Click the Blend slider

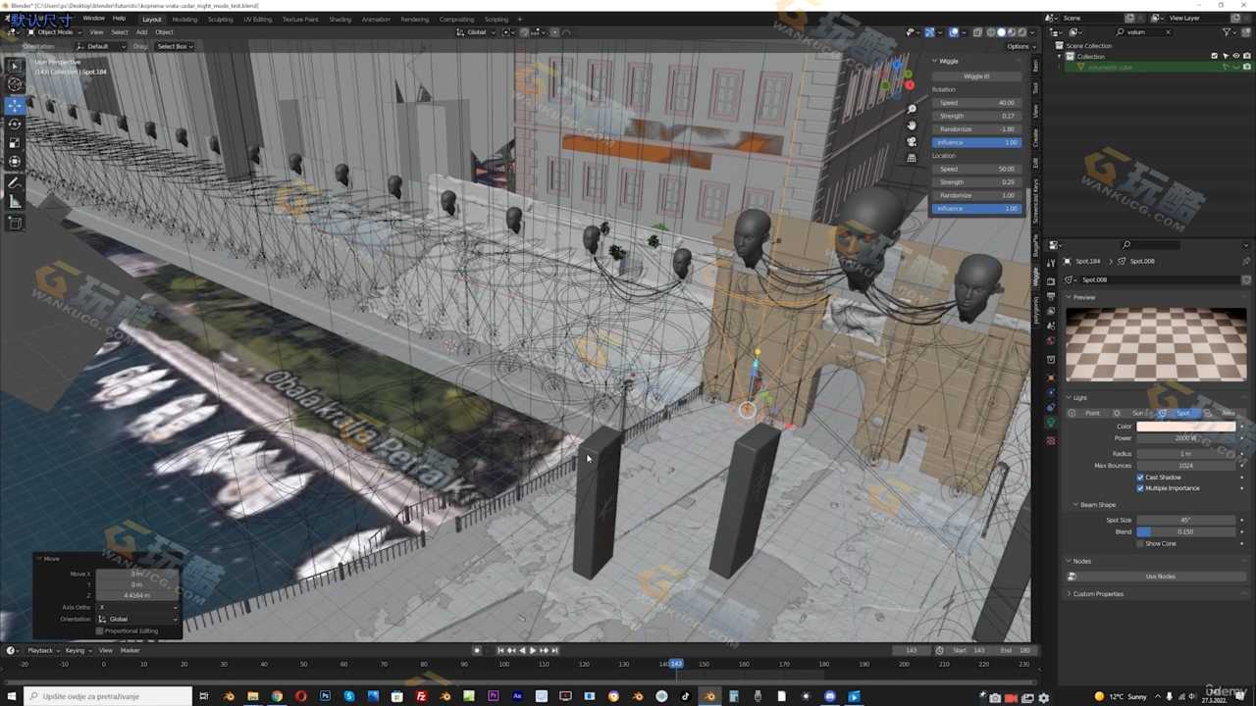1187,531
